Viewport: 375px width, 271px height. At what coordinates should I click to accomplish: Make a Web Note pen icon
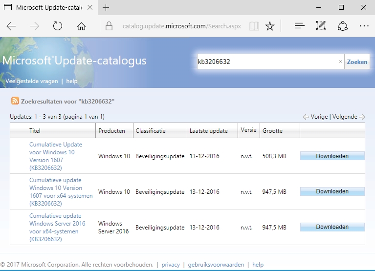tap(321, 26)
